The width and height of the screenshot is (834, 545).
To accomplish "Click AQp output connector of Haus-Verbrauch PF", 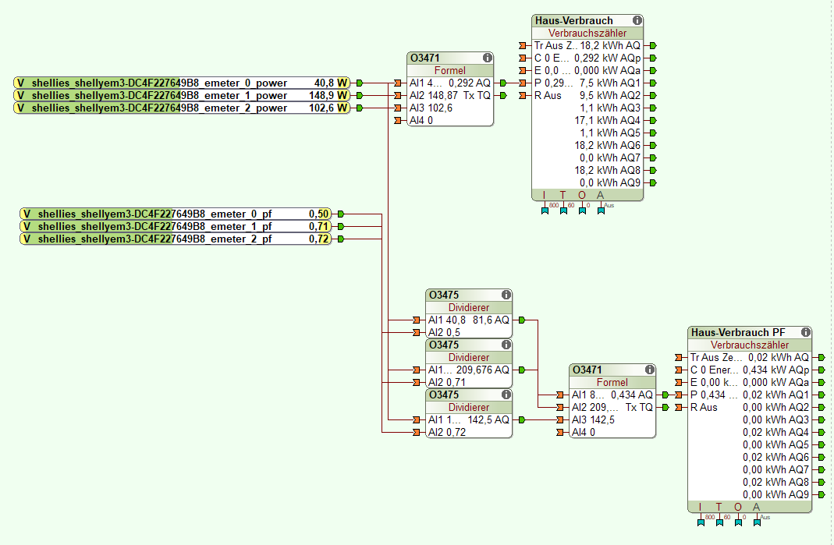I will pyautogui.click(x=822, y=370).
